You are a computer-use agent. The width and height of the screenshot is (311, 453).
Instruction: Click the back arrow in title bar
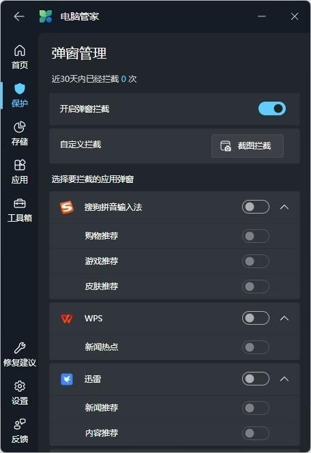pyautogui.click(x=19, y=16)
